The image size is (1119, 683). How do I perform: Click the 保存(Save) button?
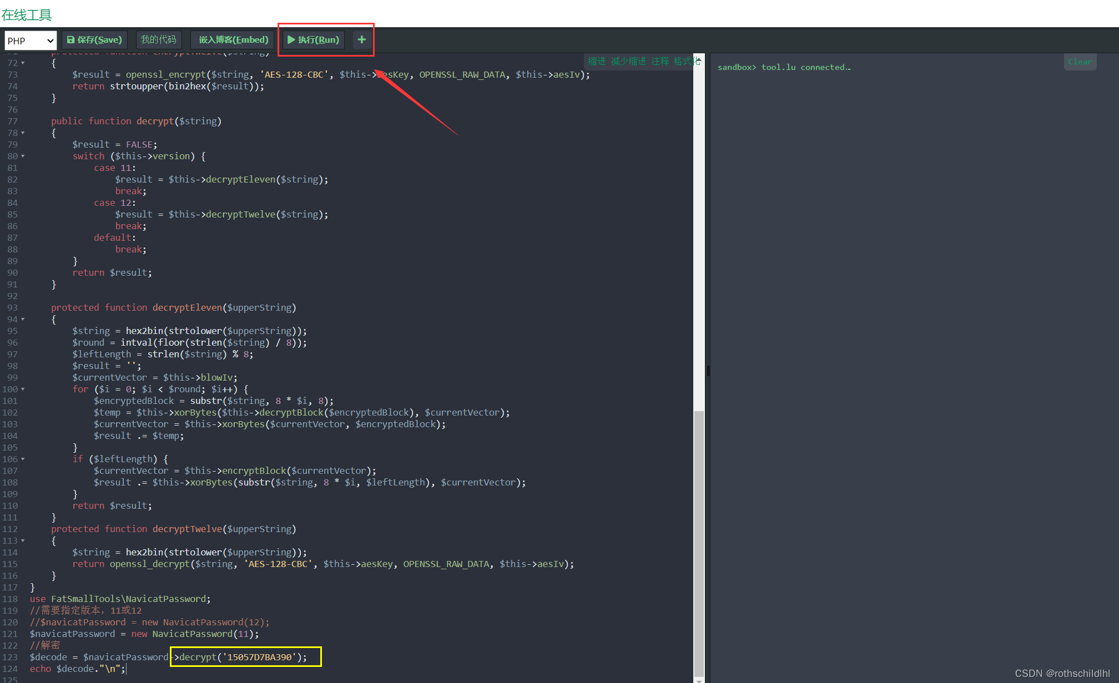point(94,40)
